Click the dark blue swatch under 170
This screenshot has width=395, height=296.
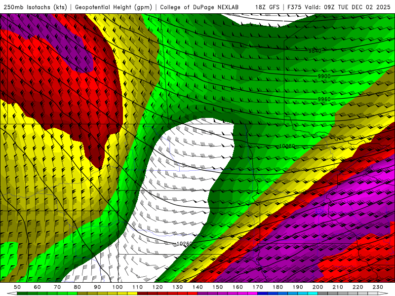263,294
